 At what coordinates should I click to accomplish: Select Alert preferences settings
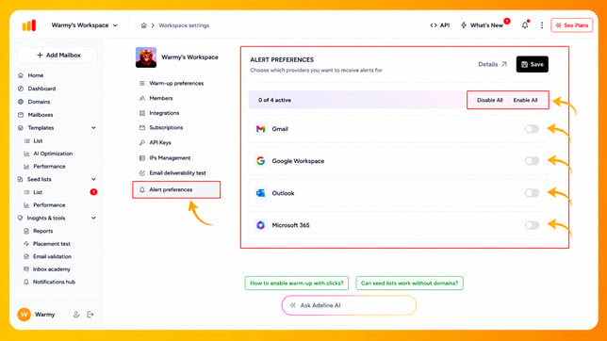pos(176,189)
